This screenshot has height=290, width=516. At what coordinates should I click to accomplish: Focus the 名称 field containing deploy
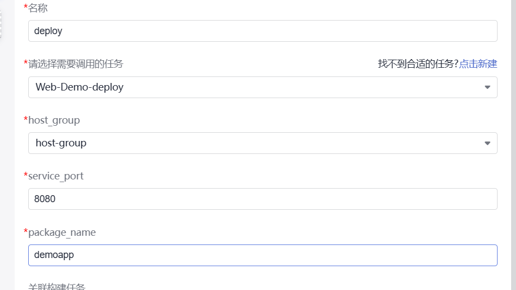point(263,31)
